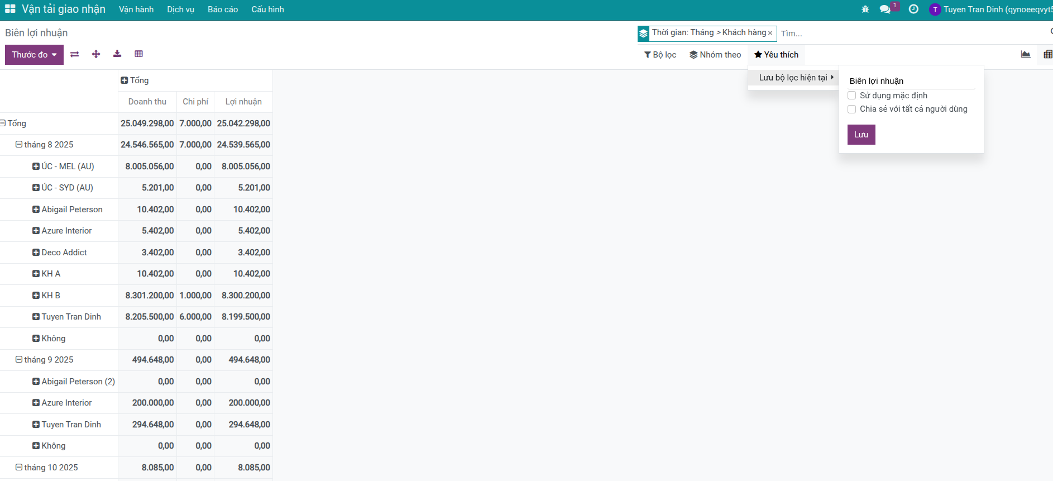
Task: Check 'Chia sẻ với tất cả người dùng'
Action: pos(852,109)
